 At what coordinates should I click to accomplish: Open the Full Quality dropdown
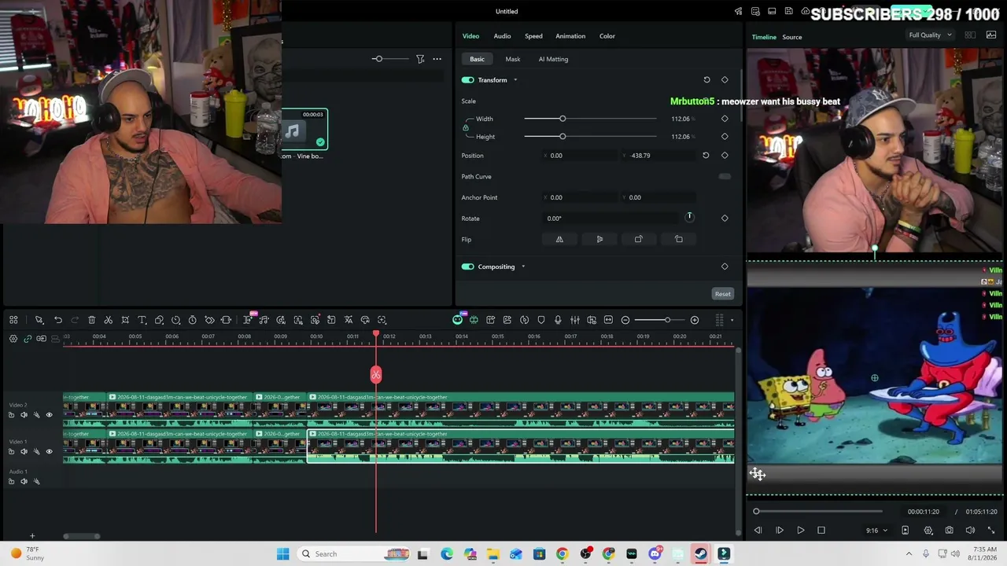[x=930, y=35]
